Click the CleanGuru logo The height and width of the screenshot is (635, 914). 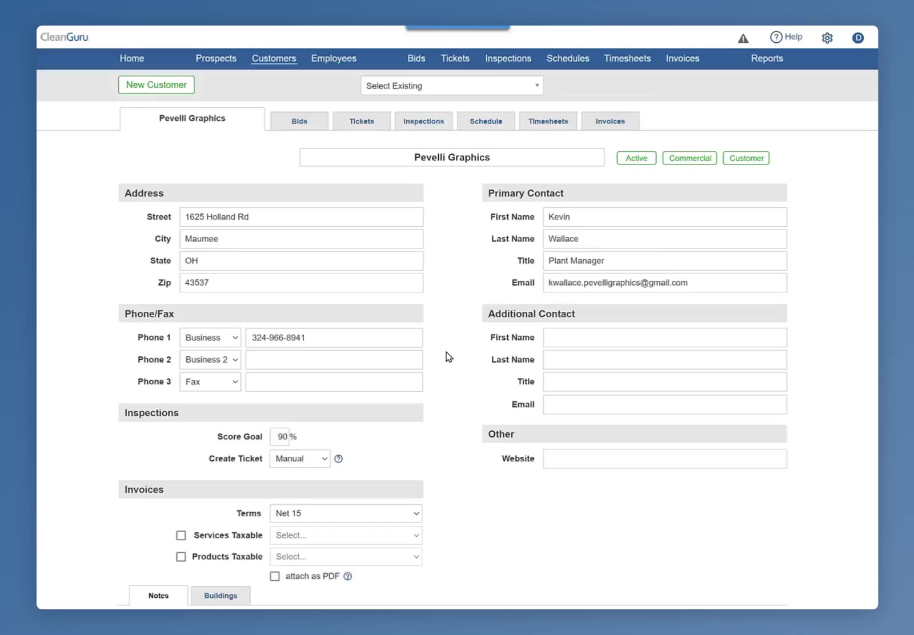click(65, 37)
